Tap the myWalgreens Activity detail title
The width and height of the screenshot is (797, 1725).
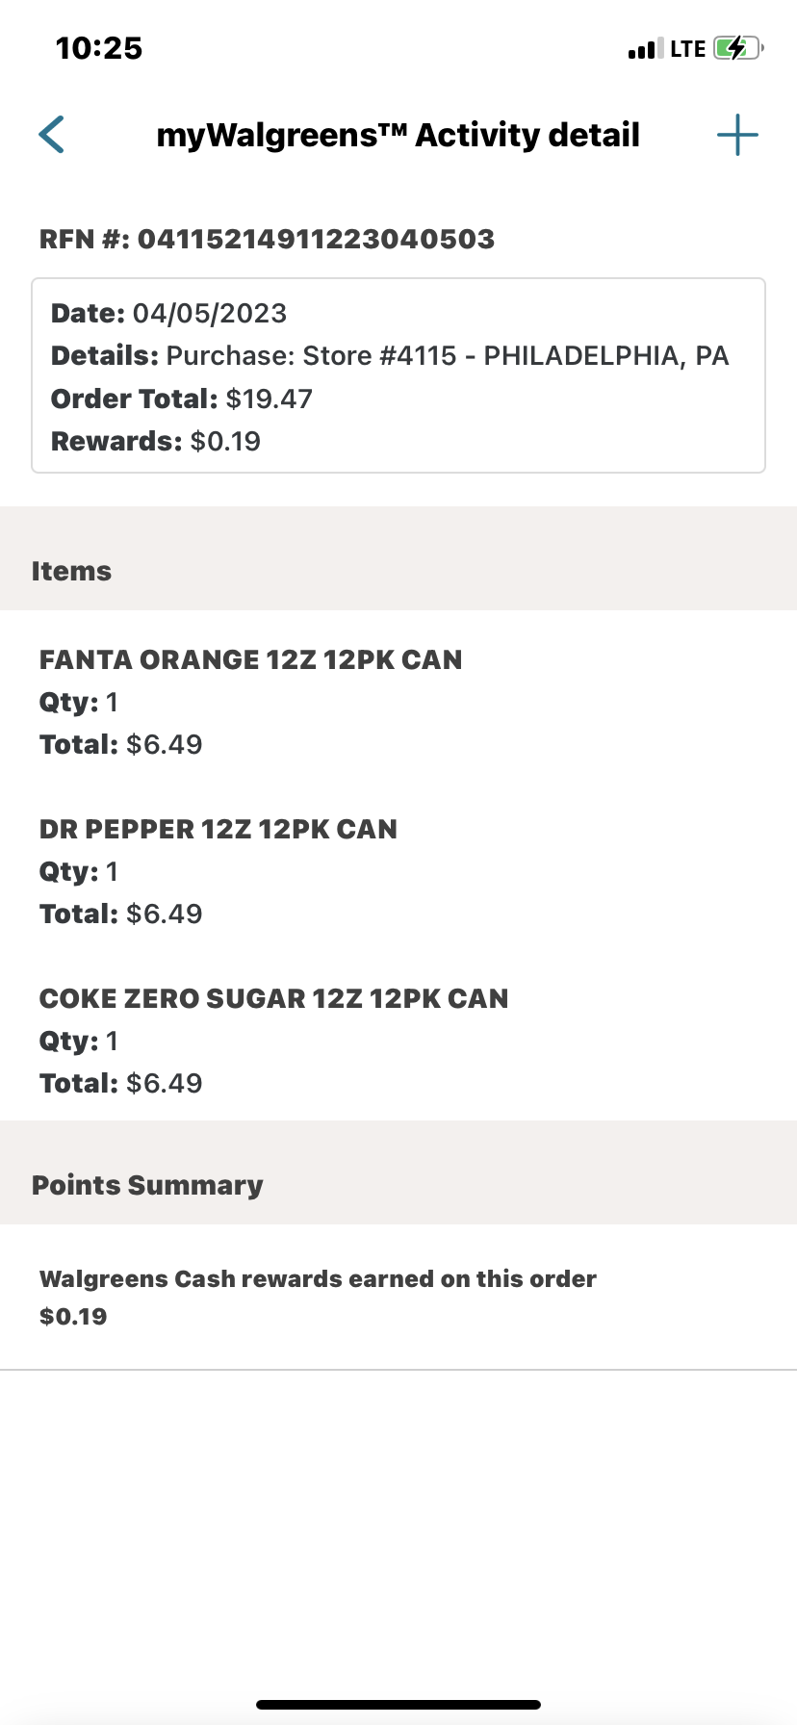pyautogui.click(x=398, y=135)
